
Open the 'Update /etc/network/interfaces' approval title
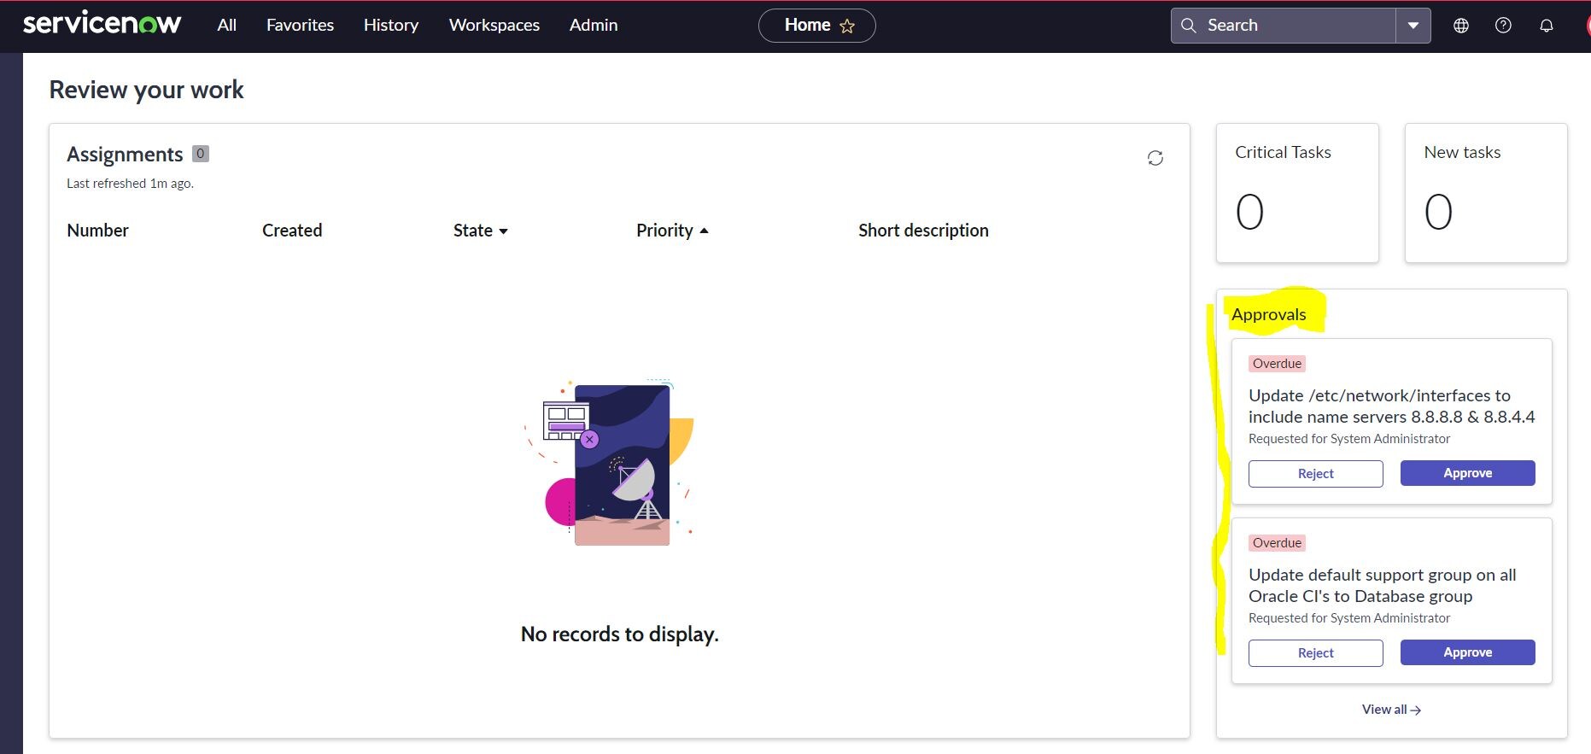[x=1391, y=406]
